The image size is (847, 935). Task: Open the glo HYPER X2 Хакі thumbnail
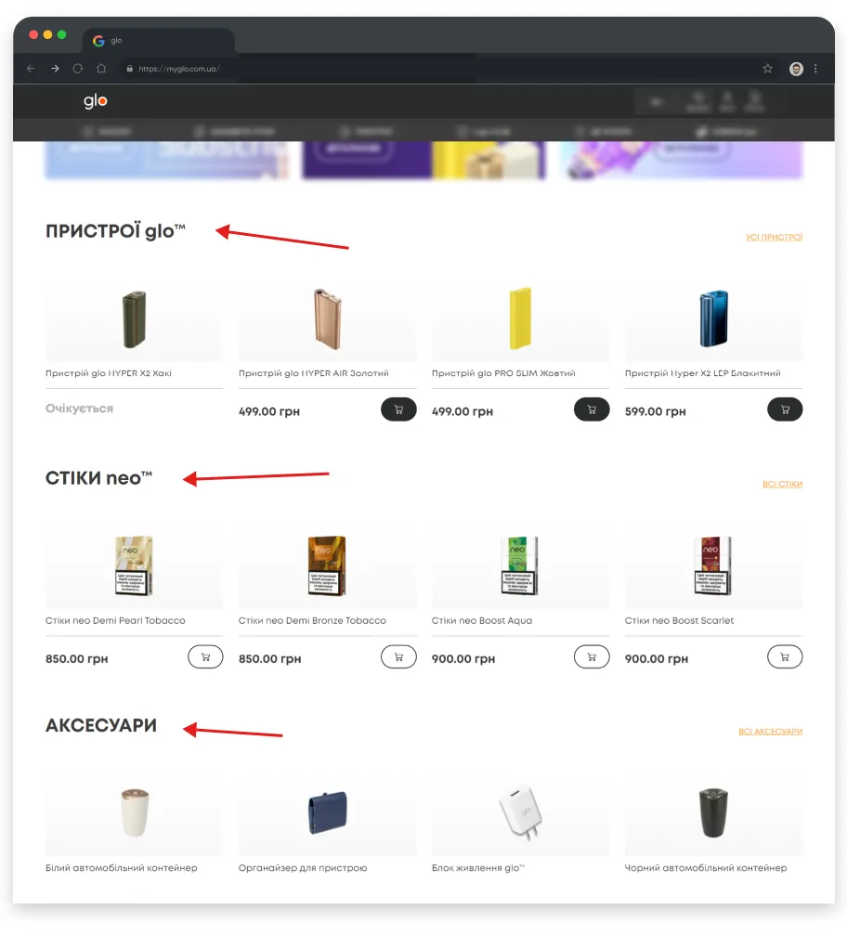point(135,320)
